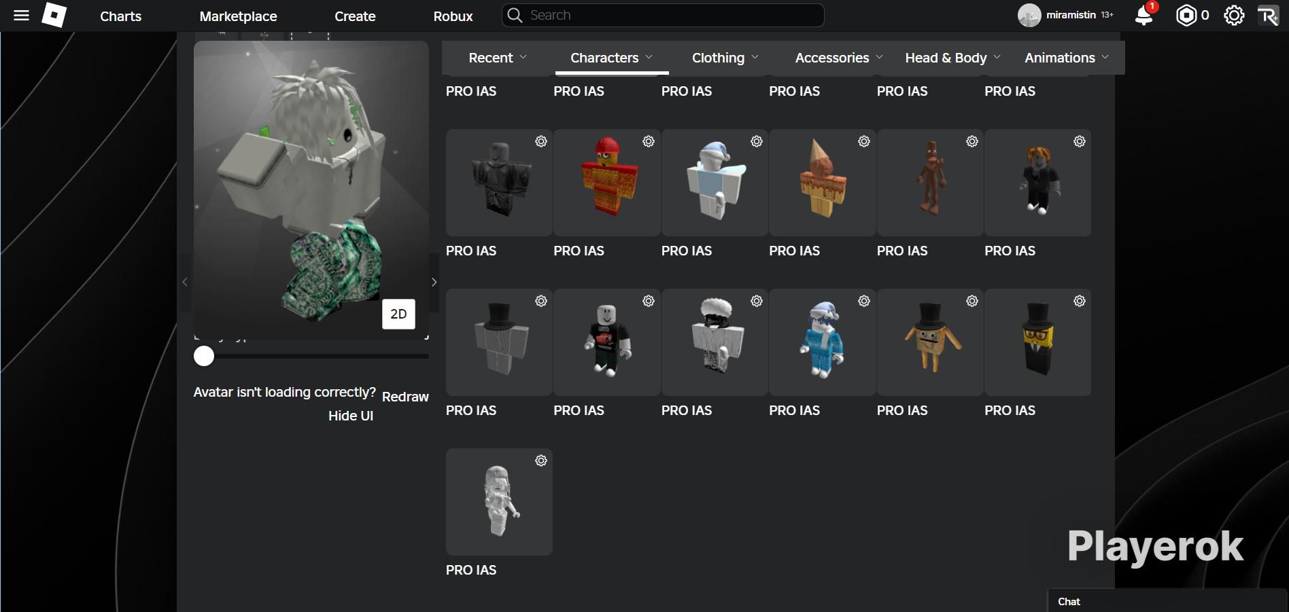Open gear options on the yellow-faced glasses character
This screenshot has width=1289, height=612.
[1080, 301]
